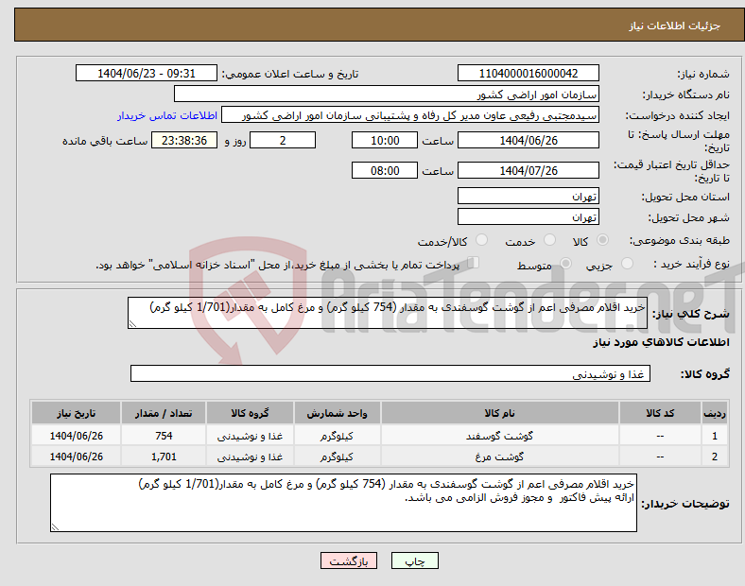This screenshot has width=745, height=586.
Task: Click the گروه کالا field غذا و نوشیدنی
Action: click(390, 373)
